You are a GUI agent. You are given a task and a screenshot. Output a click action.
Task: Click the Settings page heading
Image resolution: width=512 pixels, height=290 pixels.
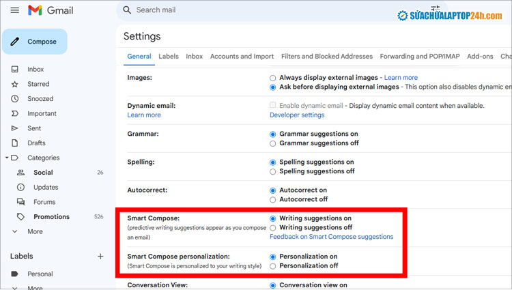[x=142, y=36]
